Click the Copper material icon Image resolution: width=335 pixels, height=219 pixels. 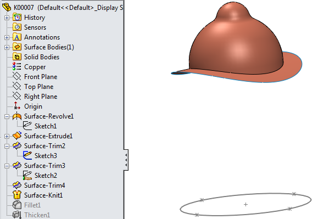coord(16,66)
